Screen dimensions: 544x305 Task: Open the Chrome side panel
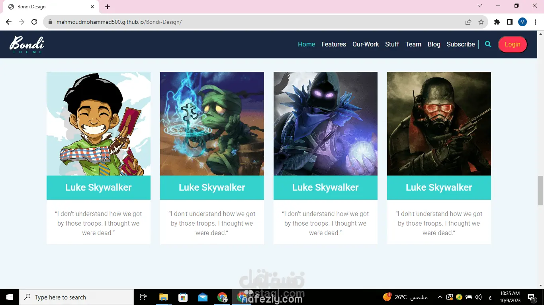click(x=510, y=22)
